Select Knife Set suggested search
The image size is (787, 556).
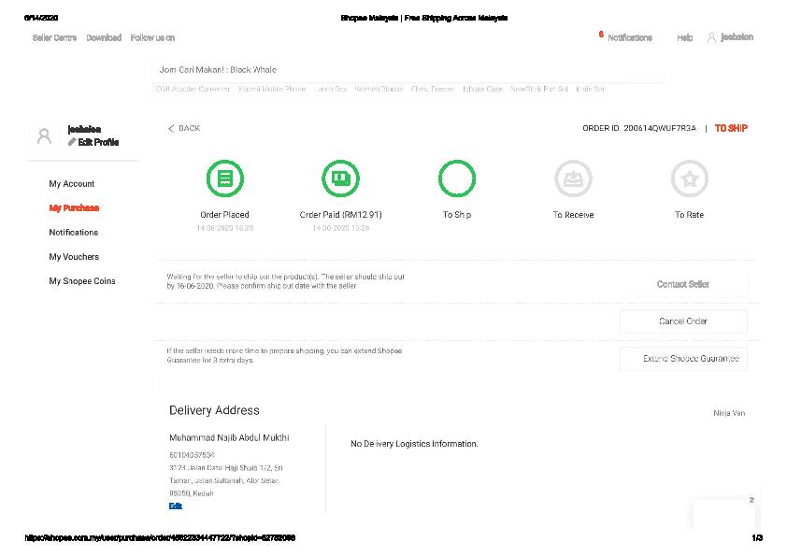click(x=591, y=89)
